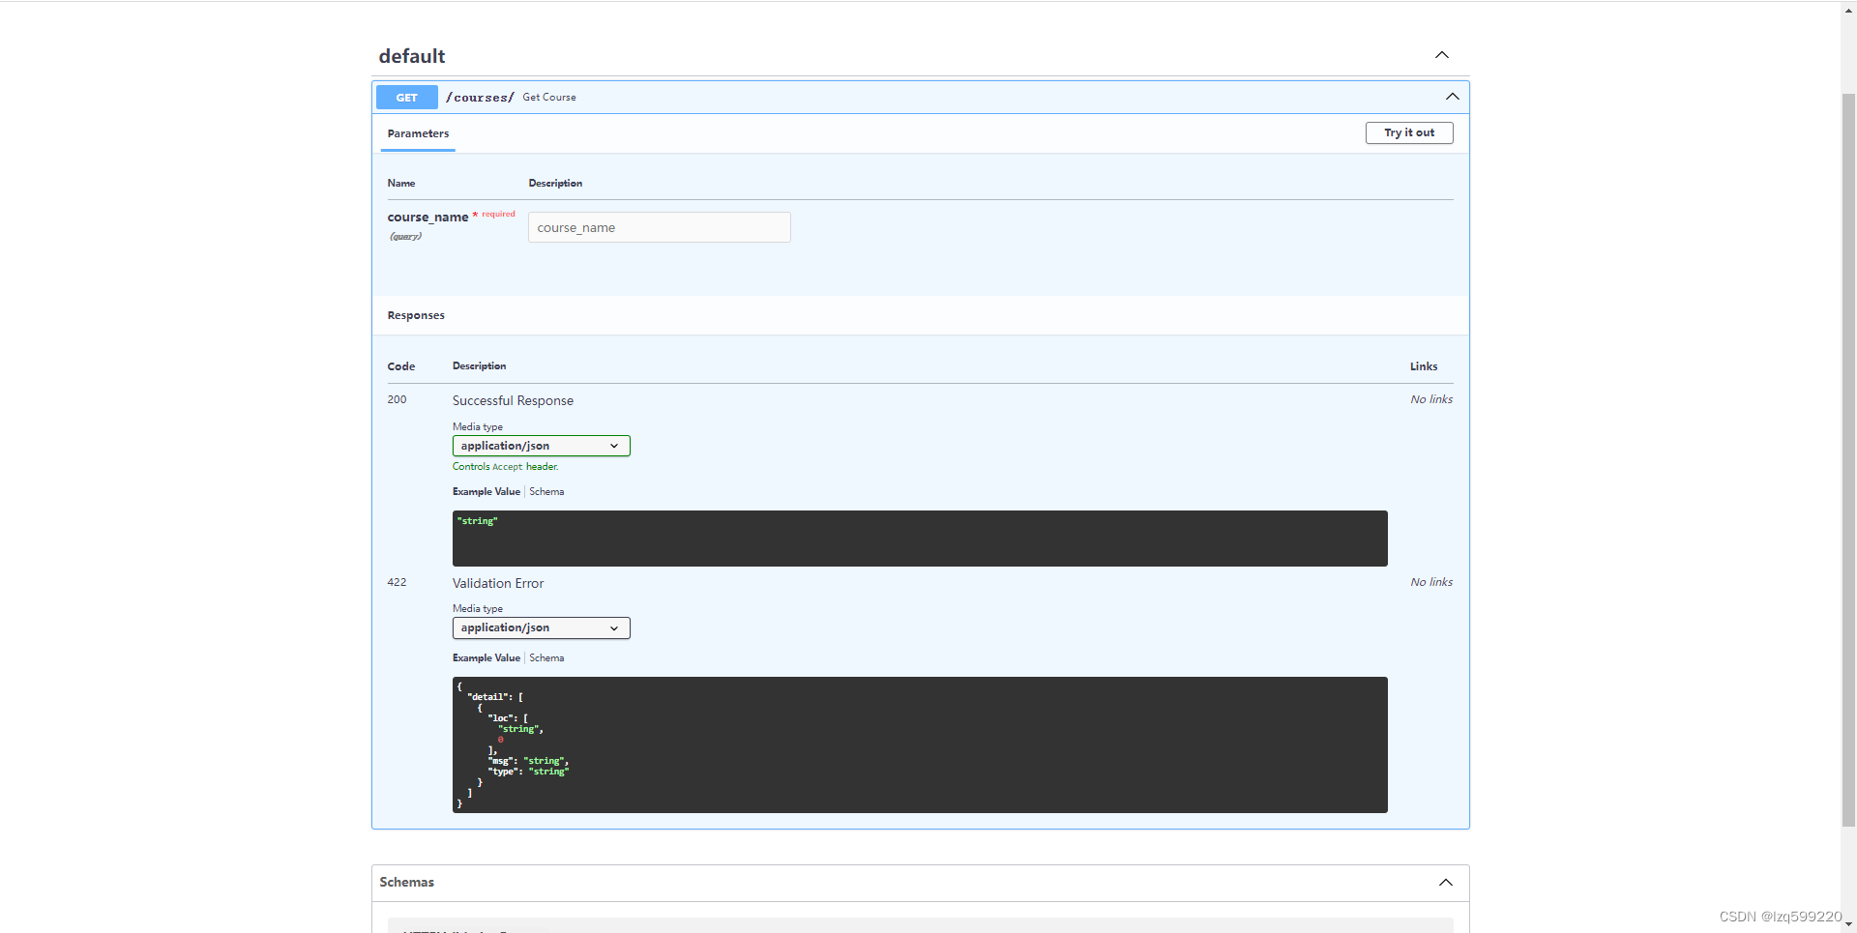Click "No links" for 200 response
This screenshot has width=1857, height=933.
(1431, 399)
